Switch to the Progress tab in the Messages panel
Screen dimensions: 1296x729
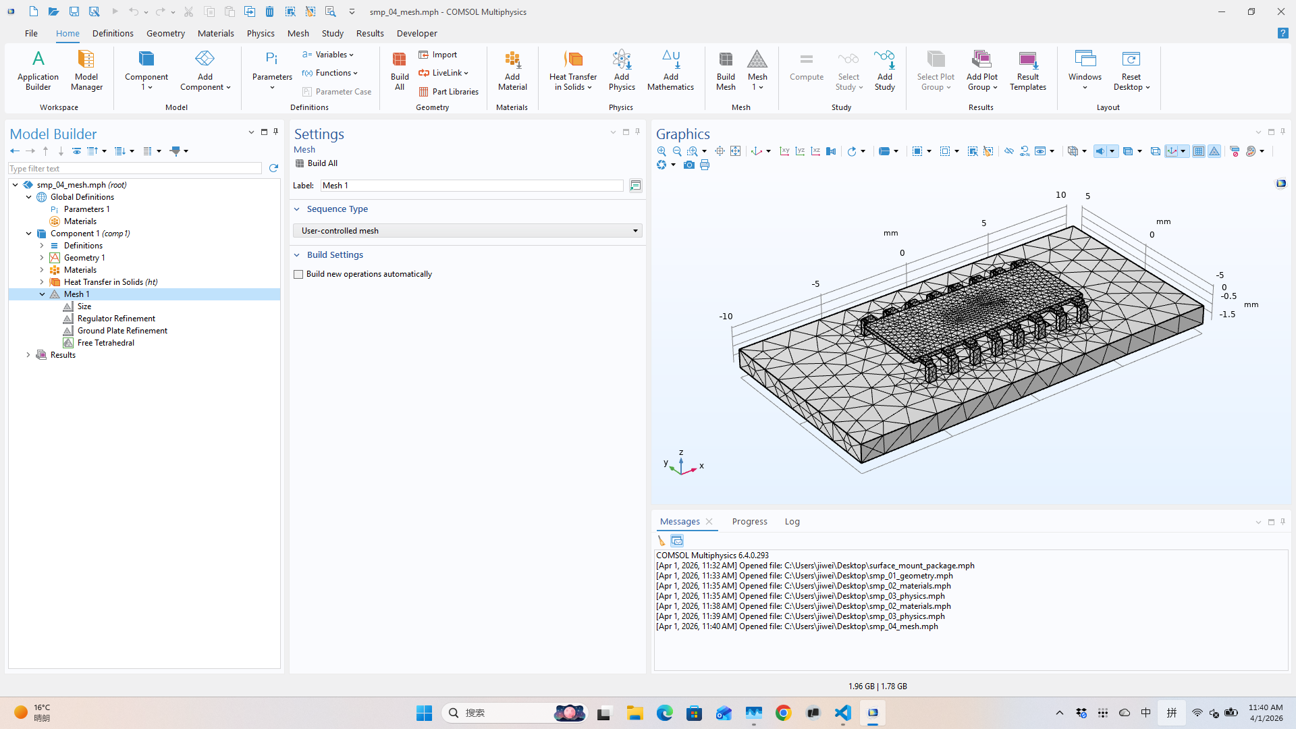click(x=749, y=521)
